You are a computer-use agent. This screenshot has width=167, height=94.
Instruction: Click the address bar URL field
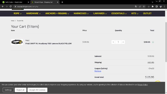pos(75,7)
